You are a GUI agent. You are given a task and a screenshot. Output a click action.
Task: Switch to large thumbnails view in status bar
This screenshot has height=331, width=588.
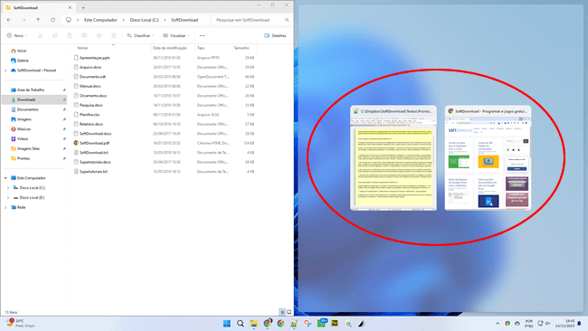289,312
